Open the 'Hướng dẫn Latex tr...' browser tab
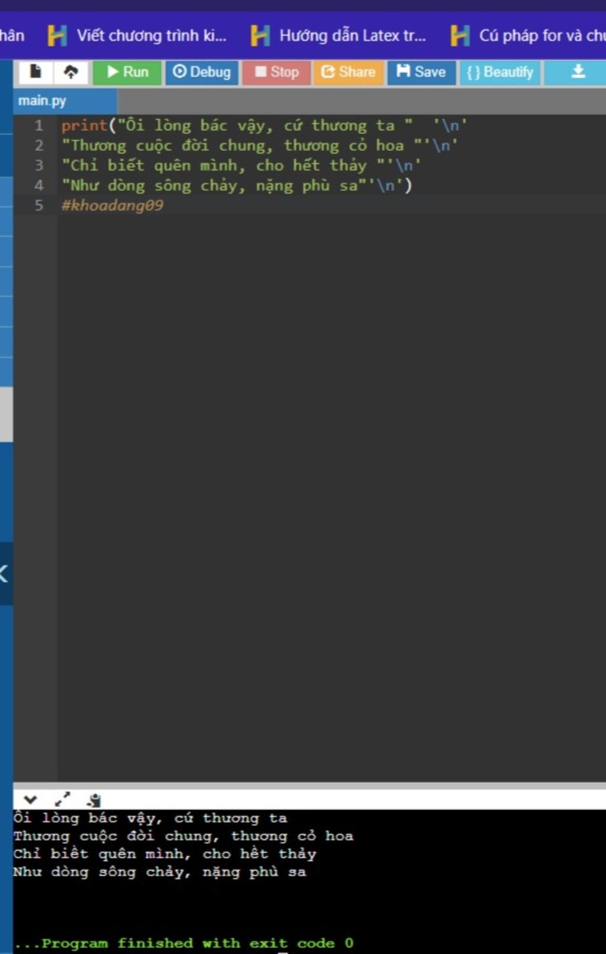This screenshot has width=606, height=954. (339, 36)
